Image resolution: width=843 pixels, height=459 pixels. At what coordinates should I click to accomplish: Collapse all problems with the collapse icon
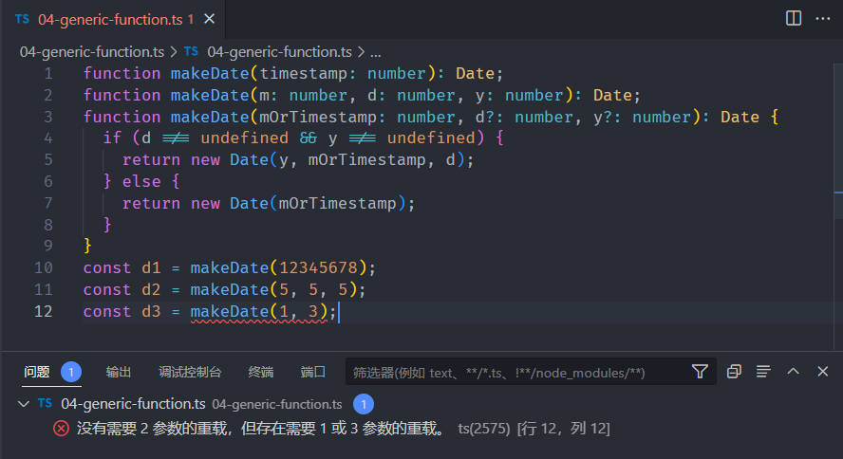734,372
